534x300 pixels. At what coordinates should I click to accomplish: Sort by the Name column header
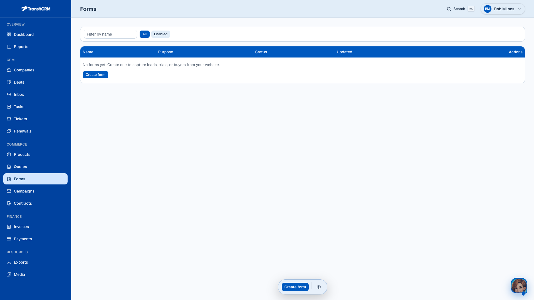[x=88, y=52]
